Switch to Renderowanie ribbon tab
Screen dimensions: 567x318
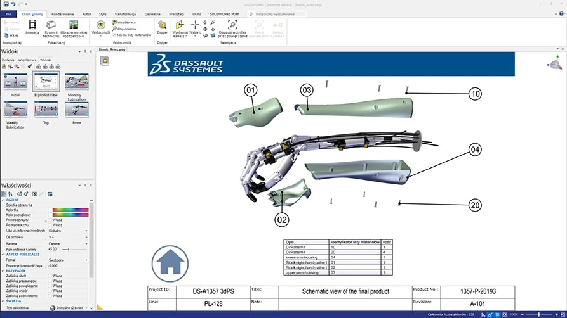click(63, 14)
